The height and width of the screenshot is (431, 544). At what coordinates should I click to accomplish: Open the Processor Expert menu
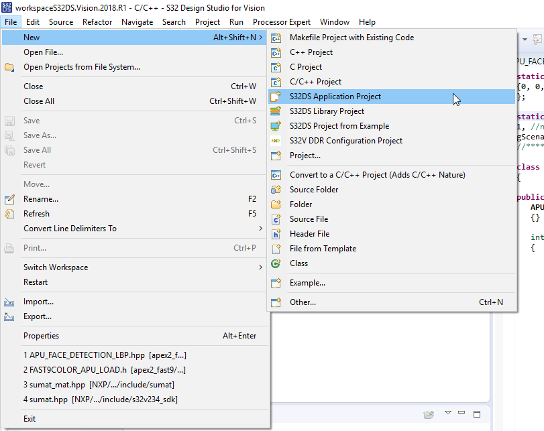[x=281, y=22]
